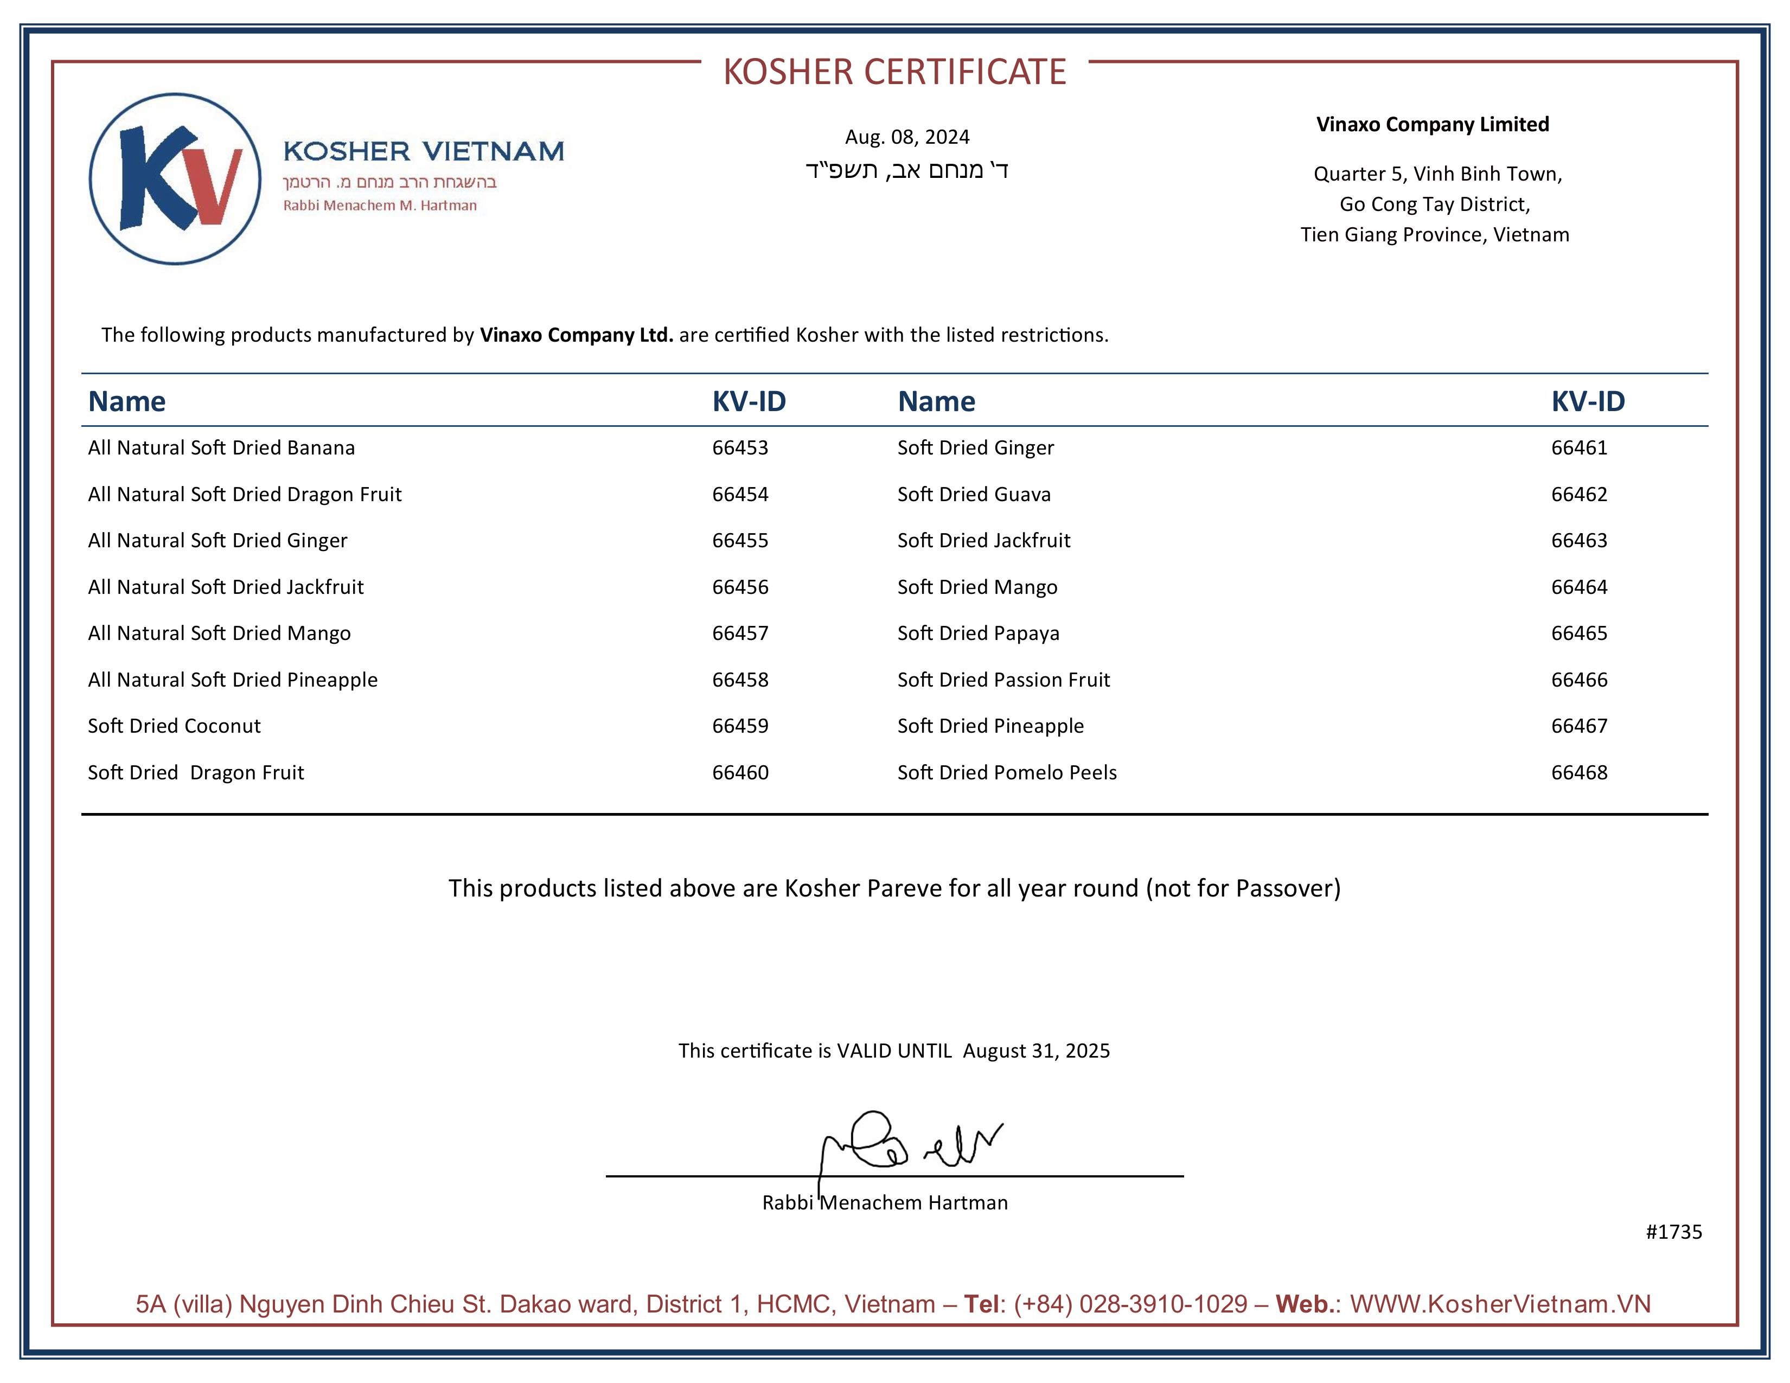Click Go Cong Tay District line

pos(1435,204)
